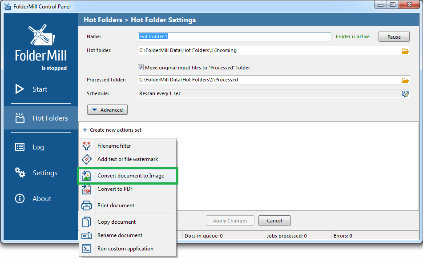
Task: Click the Settings gears icon
Action: (x=20, y=173)
